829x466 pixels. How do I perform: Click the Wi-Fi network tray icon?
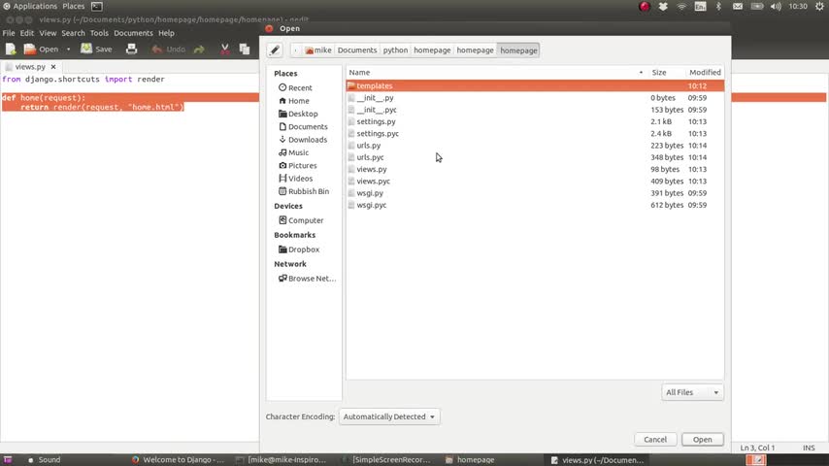point(681,7)
